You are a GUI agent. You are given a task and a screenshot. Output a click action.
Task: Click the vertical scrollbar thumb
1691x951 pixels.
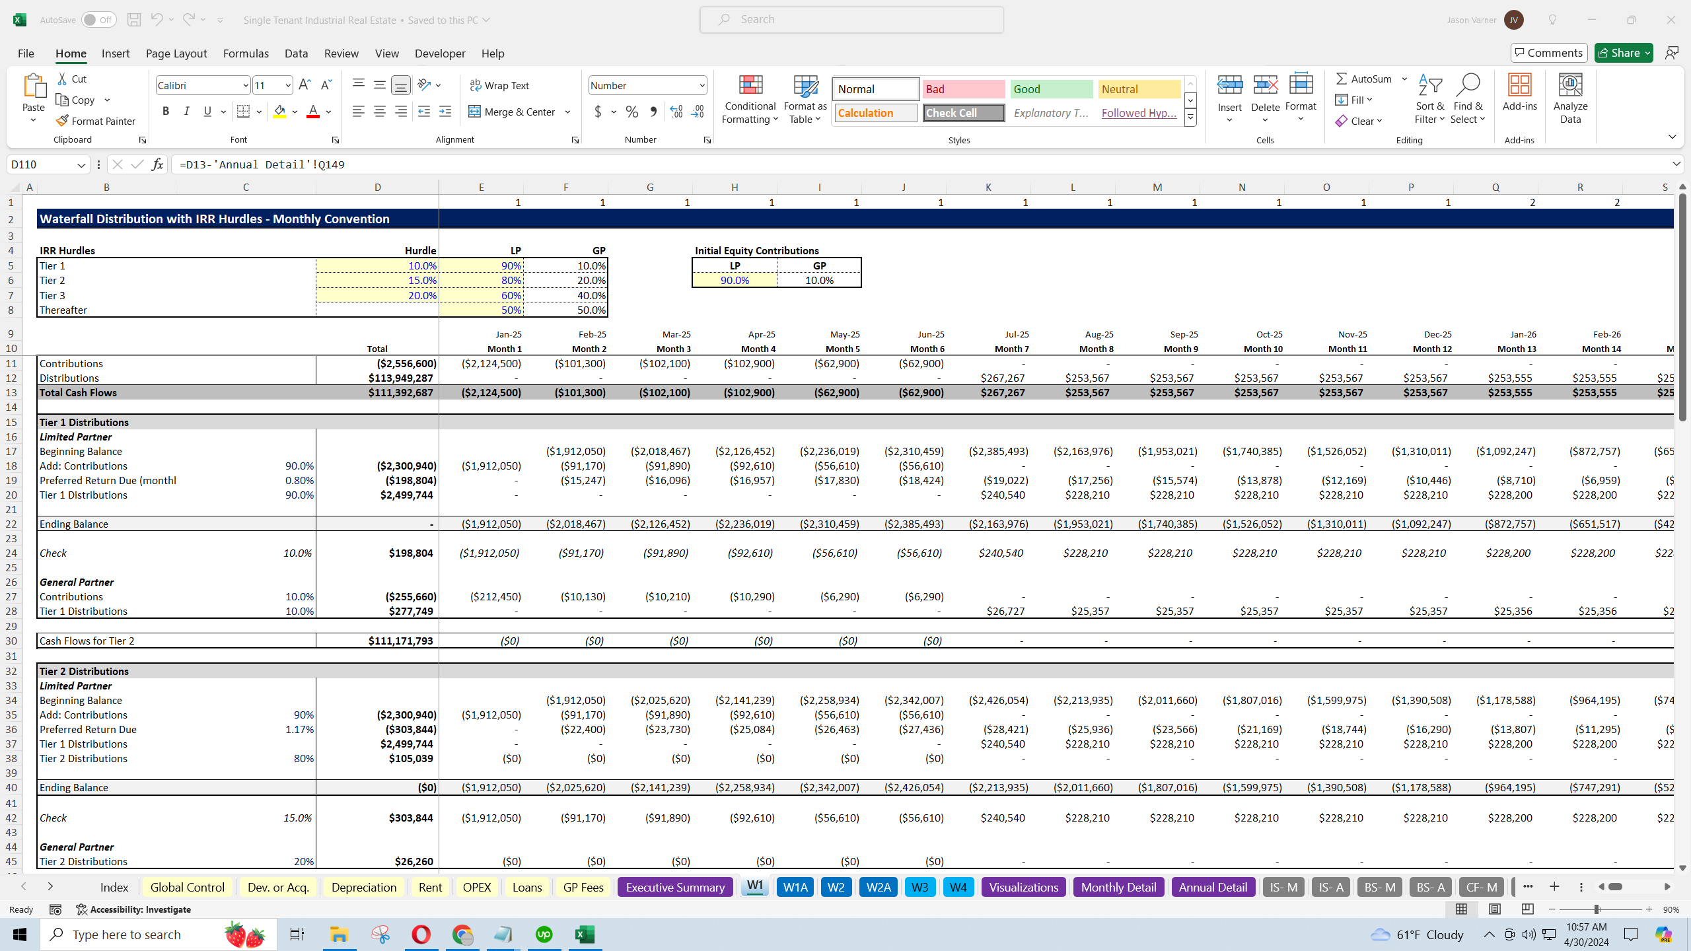tap(1682, 306)
